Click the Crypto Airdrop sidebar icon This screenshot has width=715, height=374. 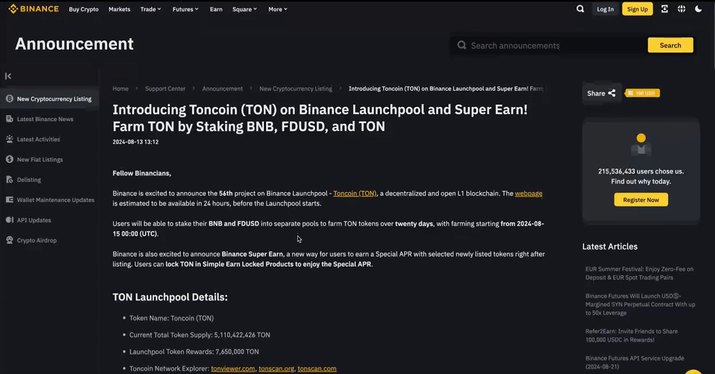click(9, 240)
